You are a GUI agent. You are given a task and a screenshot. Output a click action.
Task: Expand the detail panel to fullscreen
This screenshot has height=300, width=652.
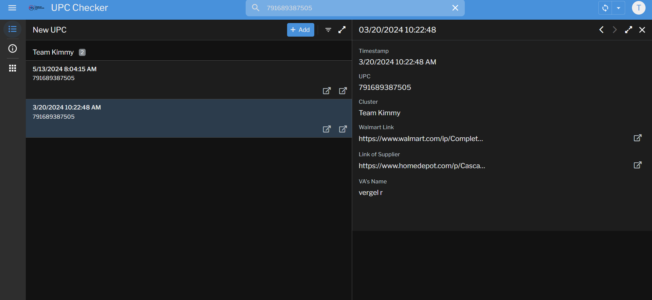coord(629,30)
